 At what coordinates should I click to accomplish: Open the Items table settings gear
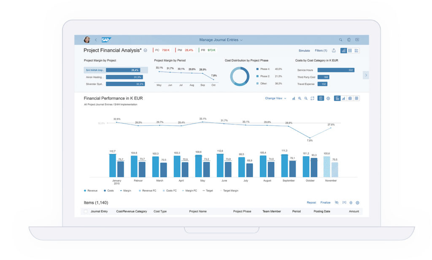(357, 202)
